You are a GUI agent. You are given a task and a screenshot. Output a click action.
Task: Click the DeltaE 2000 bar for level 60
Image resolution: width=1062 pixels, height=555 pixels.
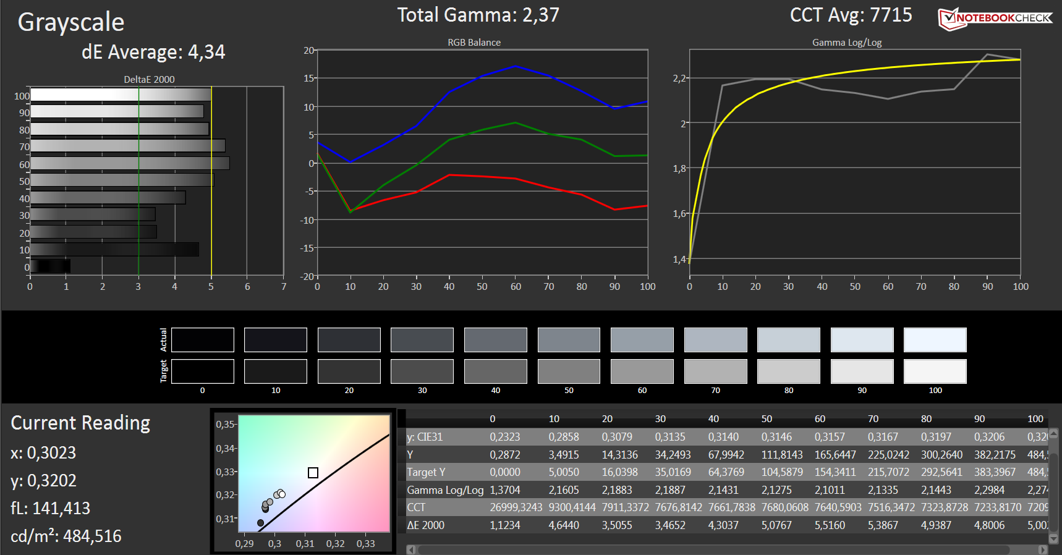[130, 163]
